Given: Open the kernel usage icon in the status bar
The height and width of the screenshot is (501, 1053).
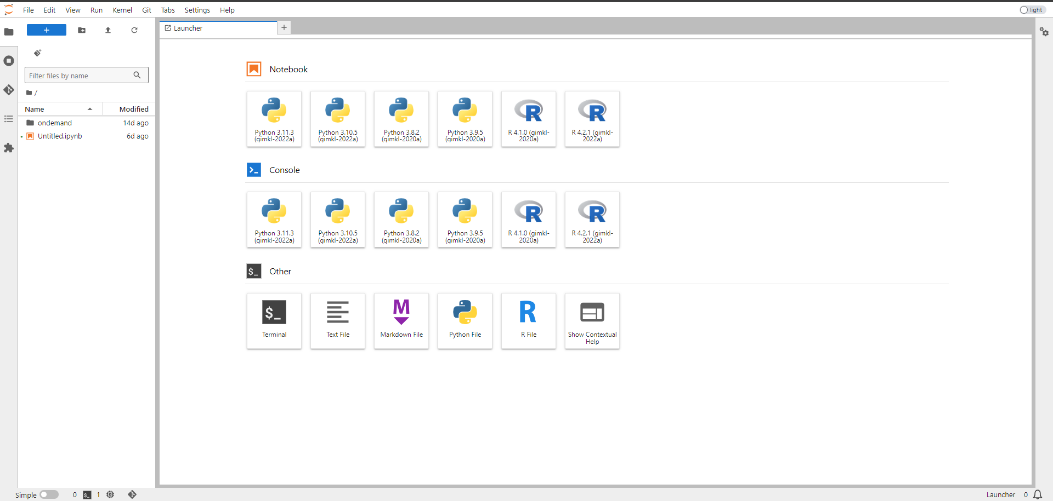Looking at the screenshot, I should (110, 494).
